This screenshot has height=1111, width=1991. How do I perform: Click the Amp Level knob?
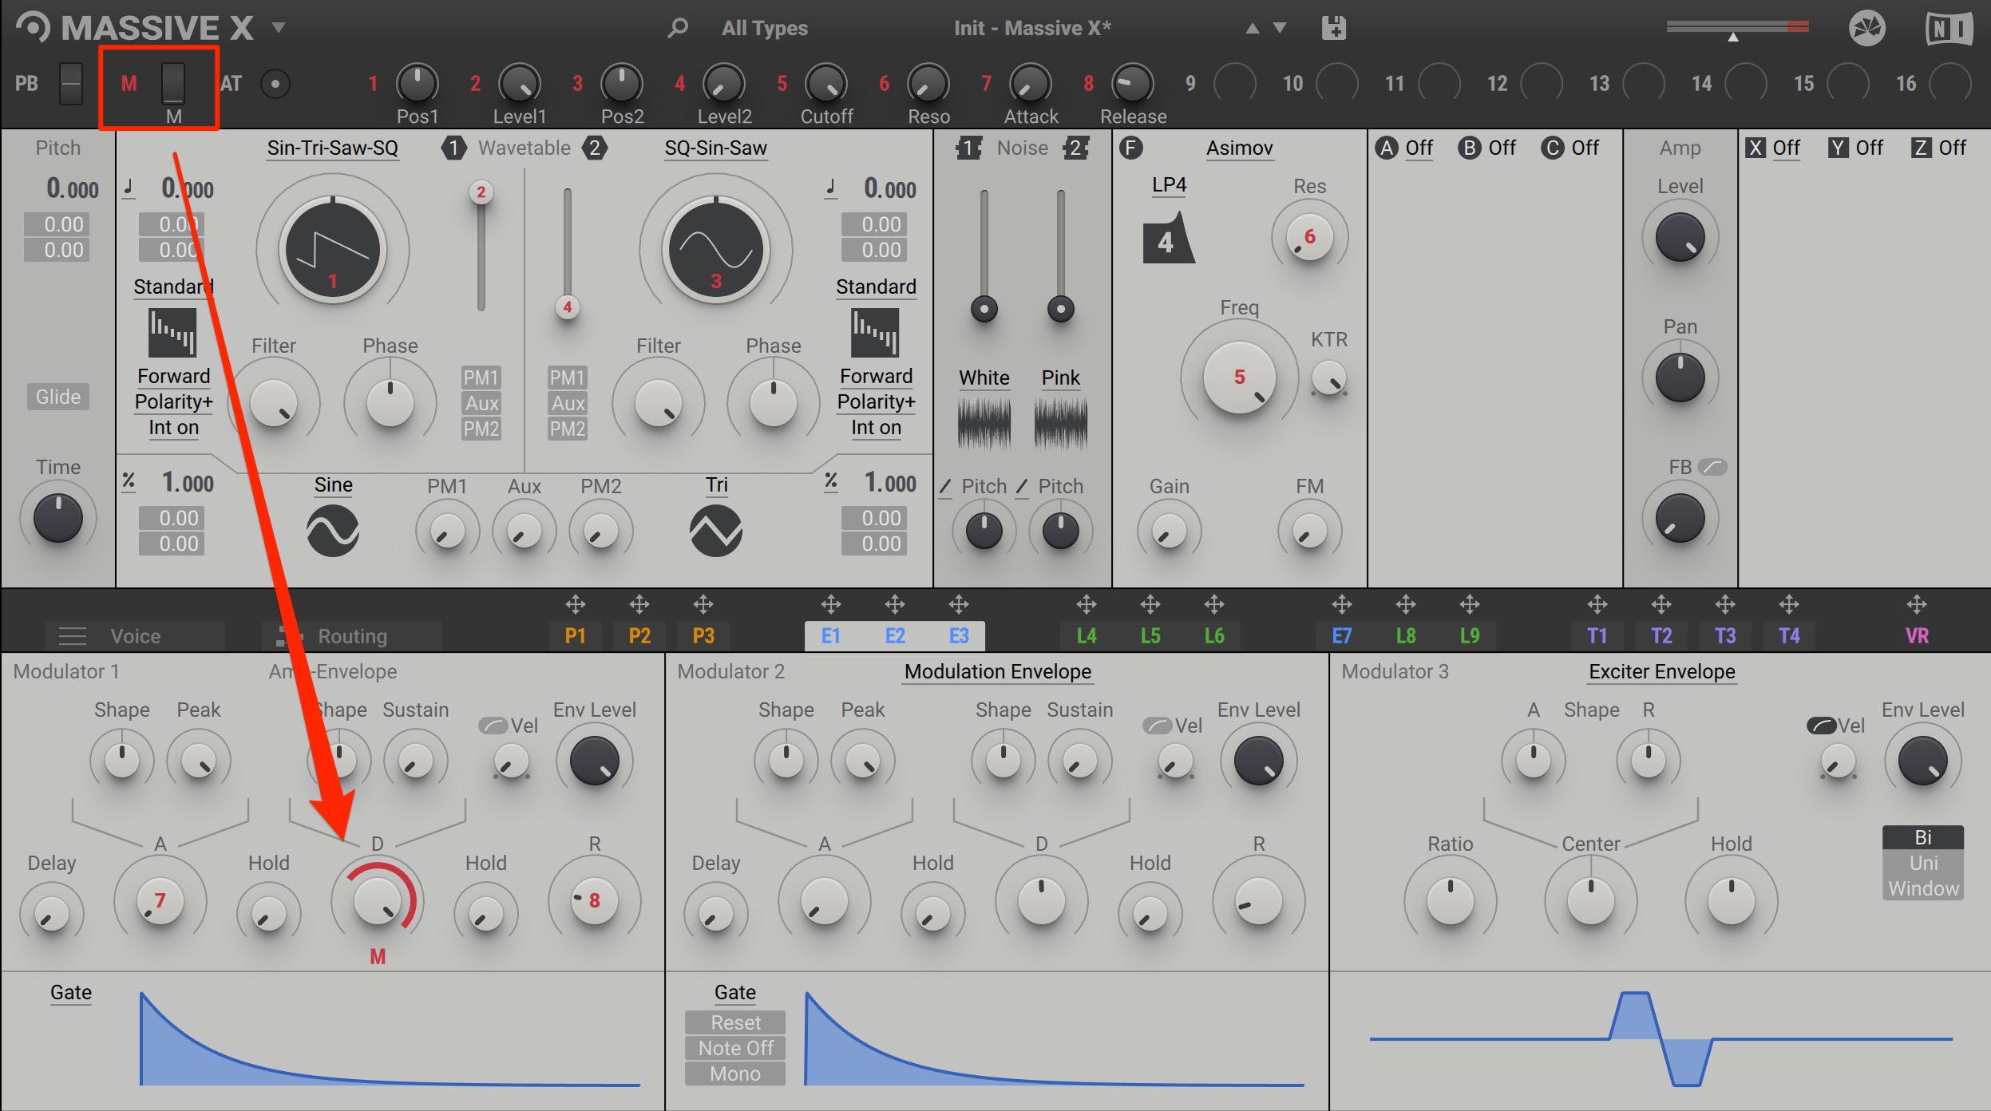point(1680,238)
